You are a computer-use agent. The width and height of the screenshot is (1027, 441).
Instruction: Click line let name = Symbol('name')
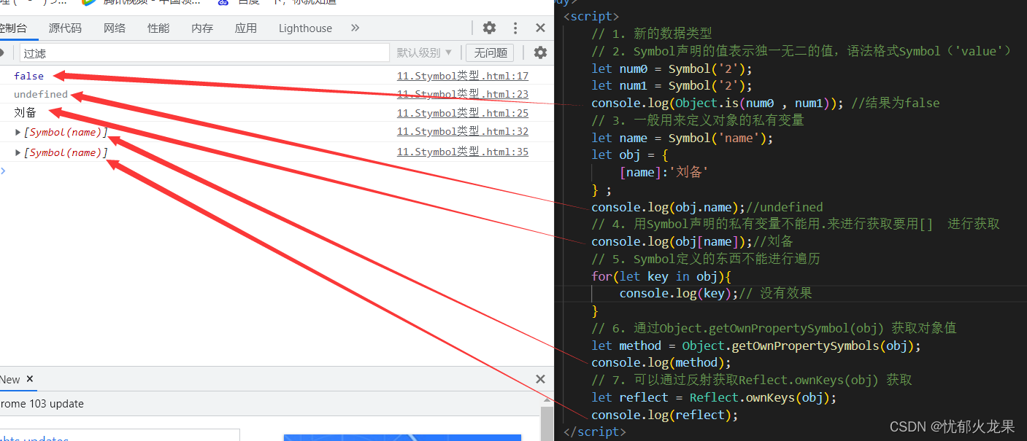[x=682, y=138]
